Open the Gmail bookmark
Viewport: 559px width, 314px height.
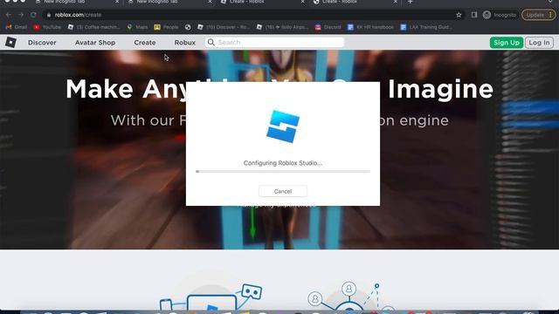pos(17,27)
